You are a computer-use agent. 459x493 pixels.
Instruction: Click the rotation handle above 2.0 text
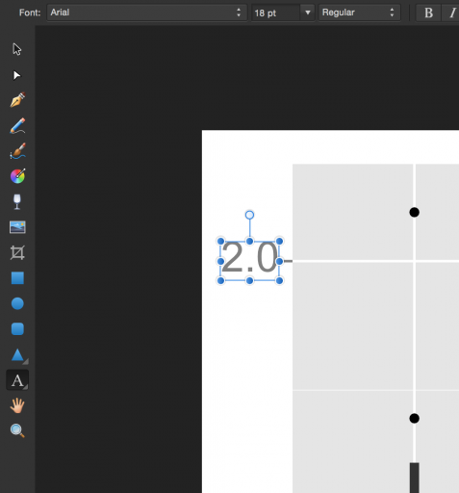pos(249,215)
